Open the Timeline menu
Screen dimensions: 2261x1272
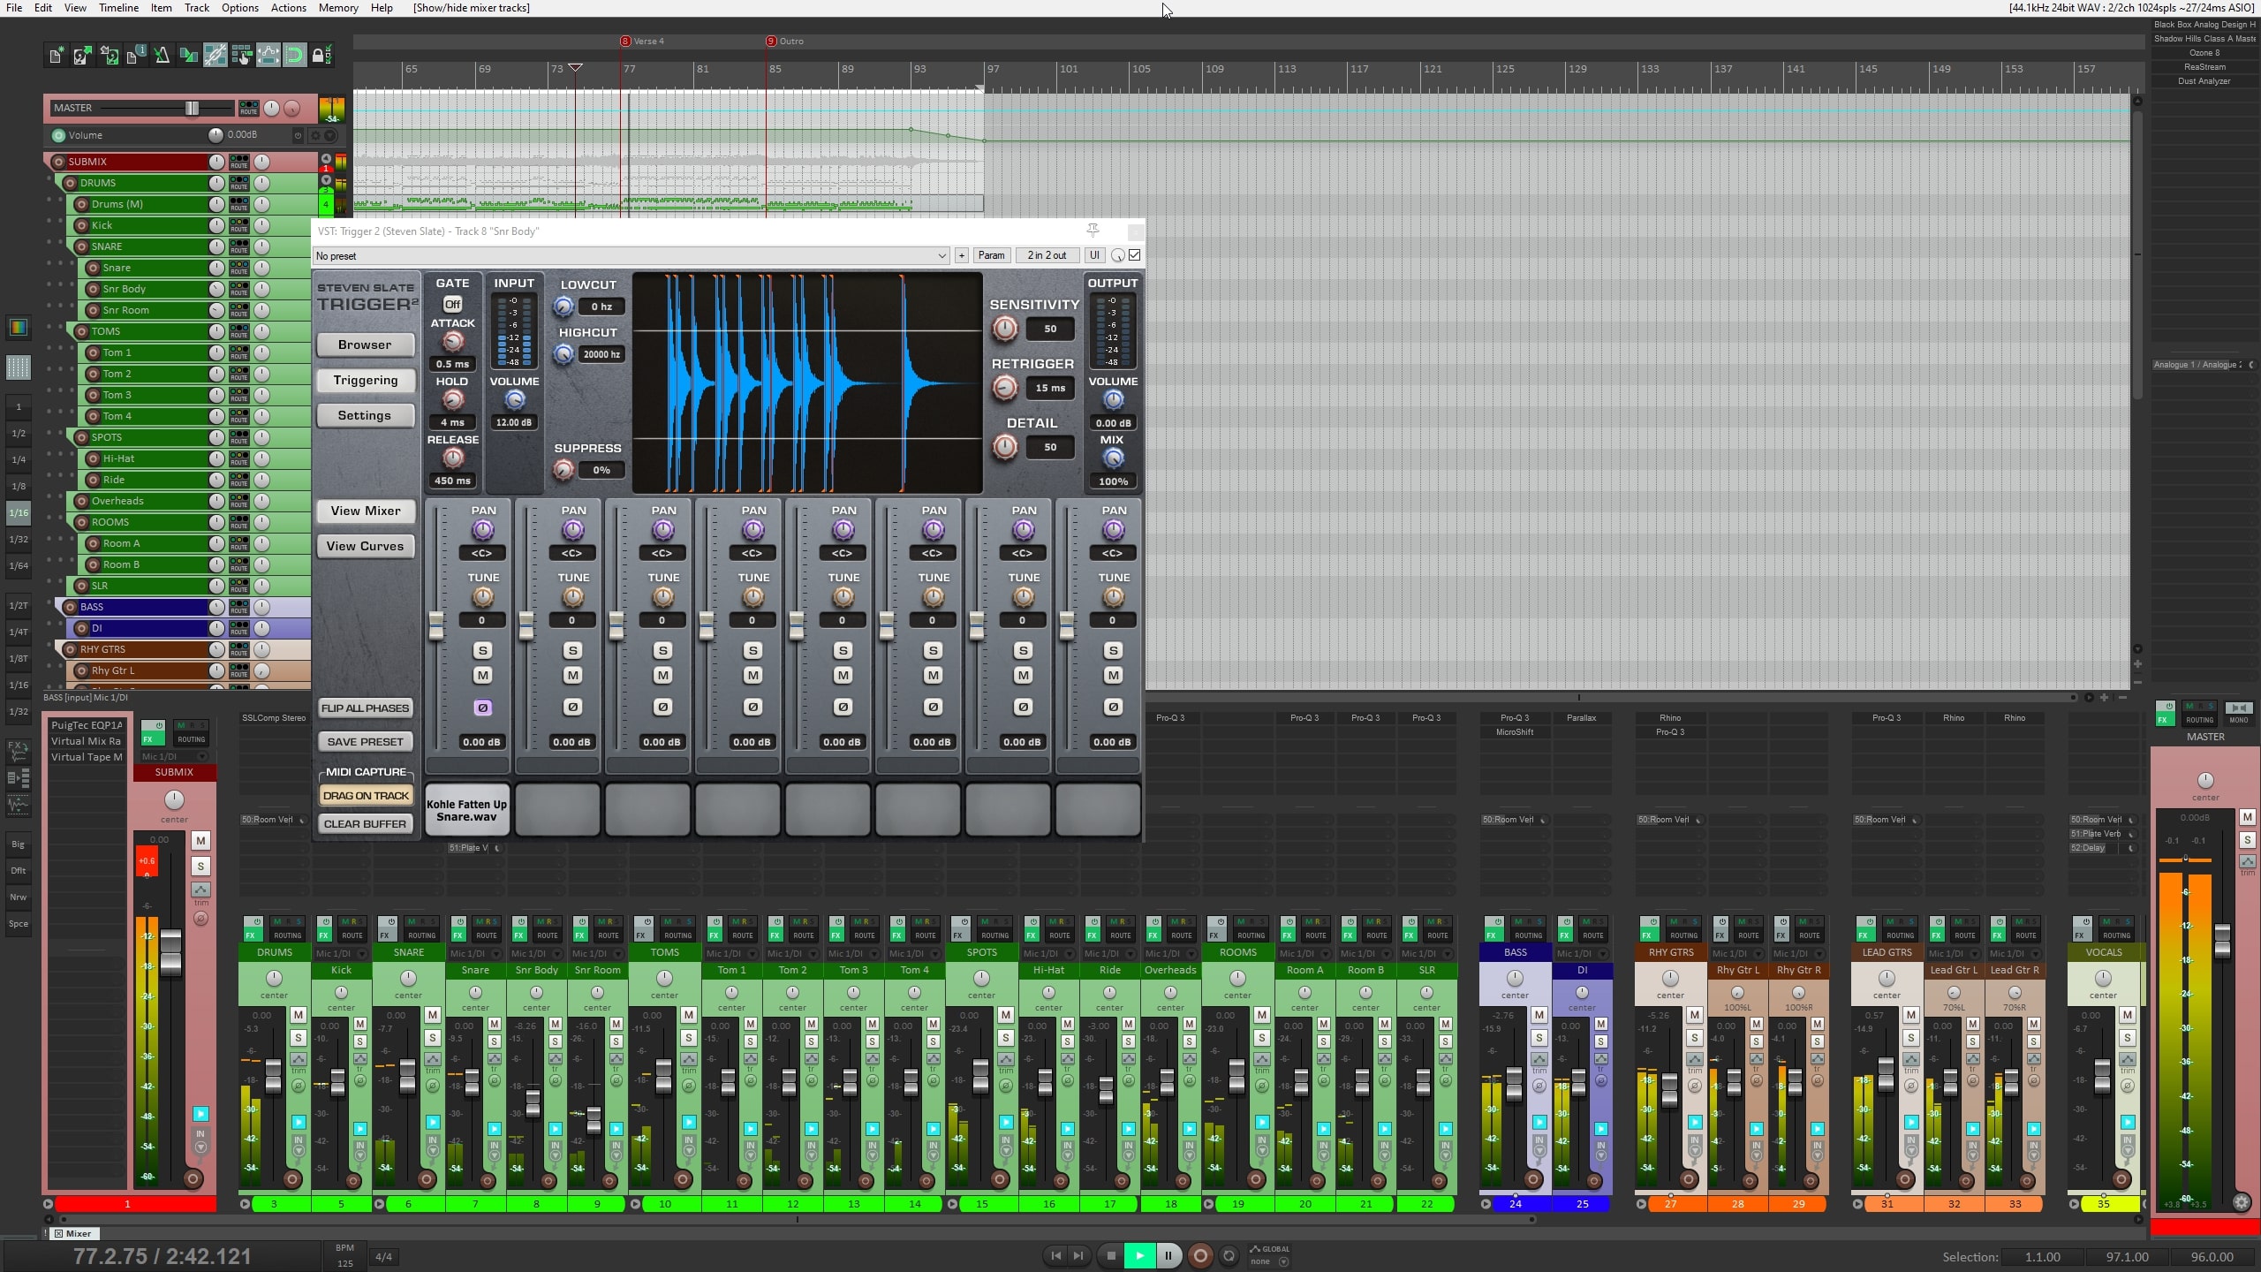pyautogui.click(x=118, y=8)
